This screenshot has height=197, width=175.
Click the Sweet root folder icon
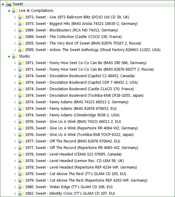click(x=8, y=4)
